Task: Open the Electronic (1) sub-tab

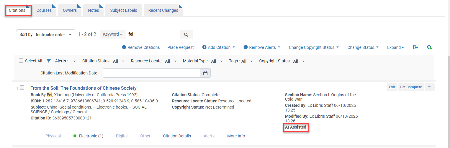Action: [88, 136]
